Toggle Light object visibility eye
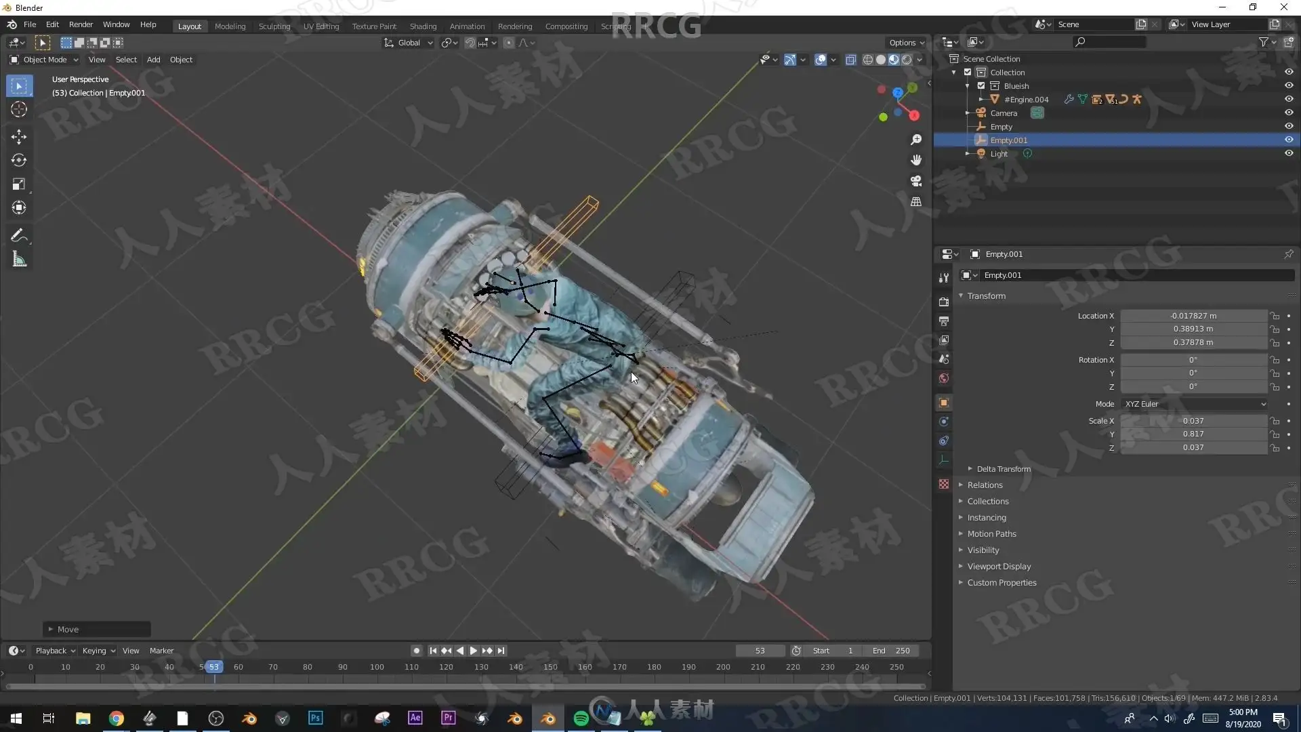 point(1288,153)
